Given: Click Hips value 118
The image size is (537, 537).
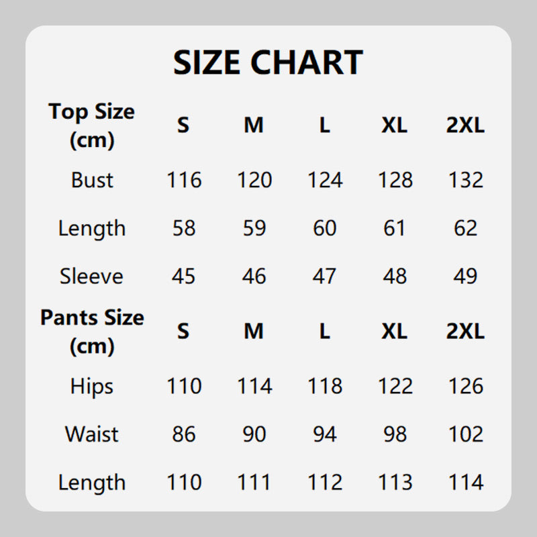Looking at the screenshot, I should 325,386.
